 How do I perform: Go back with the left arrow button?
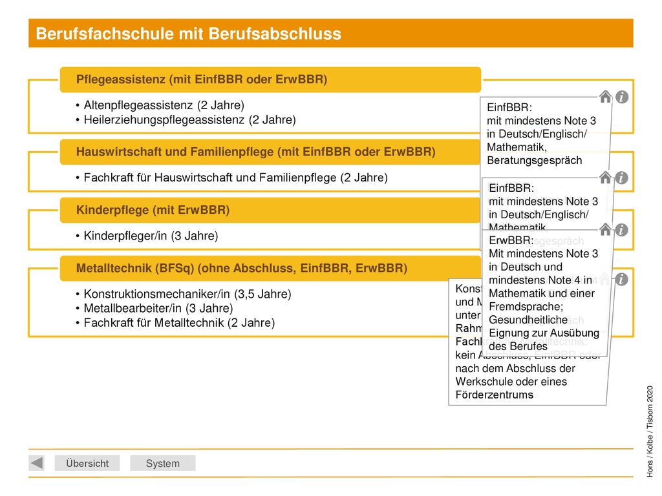coord(37,462)
